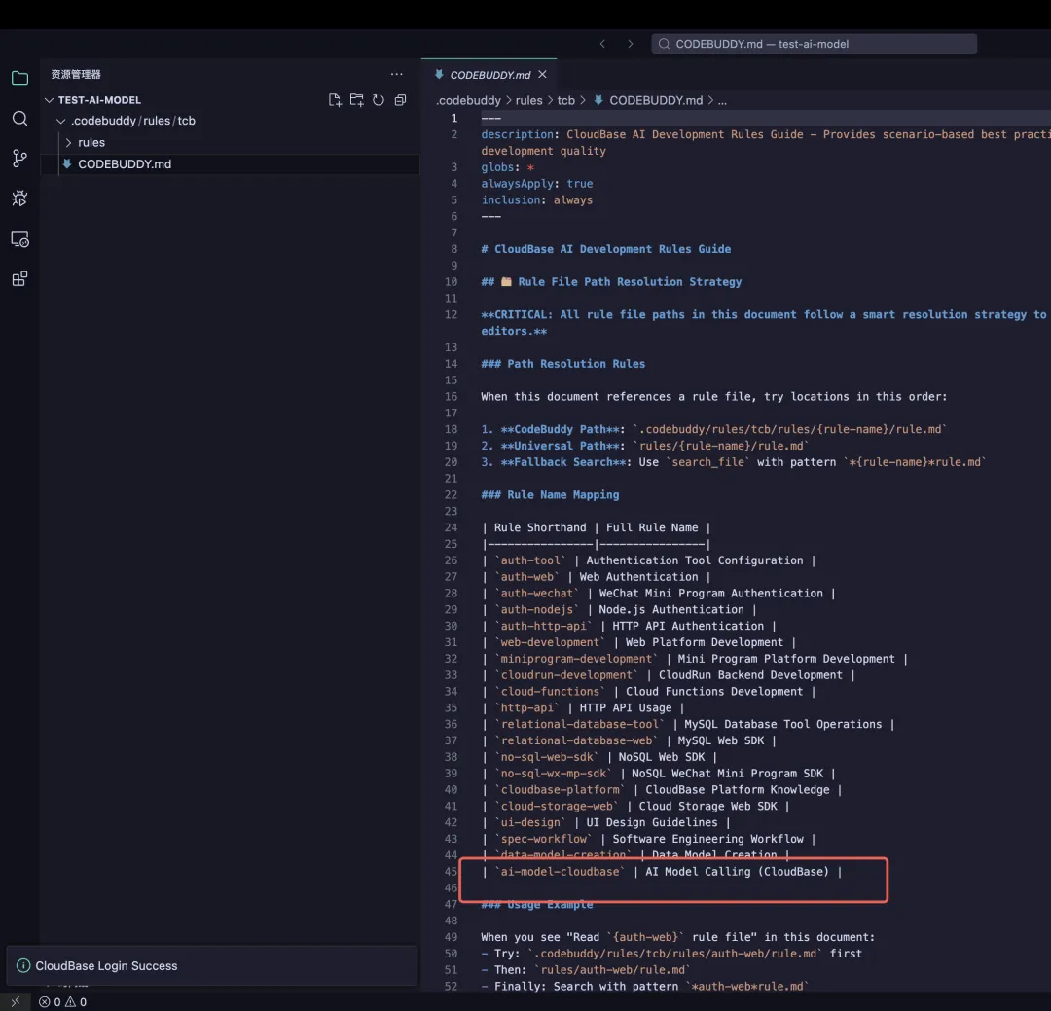Click the 'globs: *' line
The width and height of the screenshot is (1051, 1011).
point(507,167)
